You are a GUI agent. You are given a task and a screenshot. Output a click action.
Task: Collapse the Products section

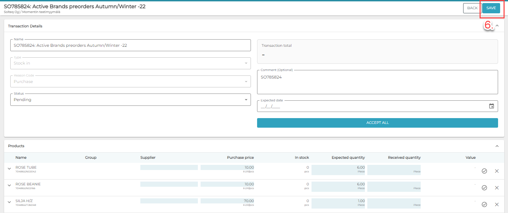(x=497, y=146)
